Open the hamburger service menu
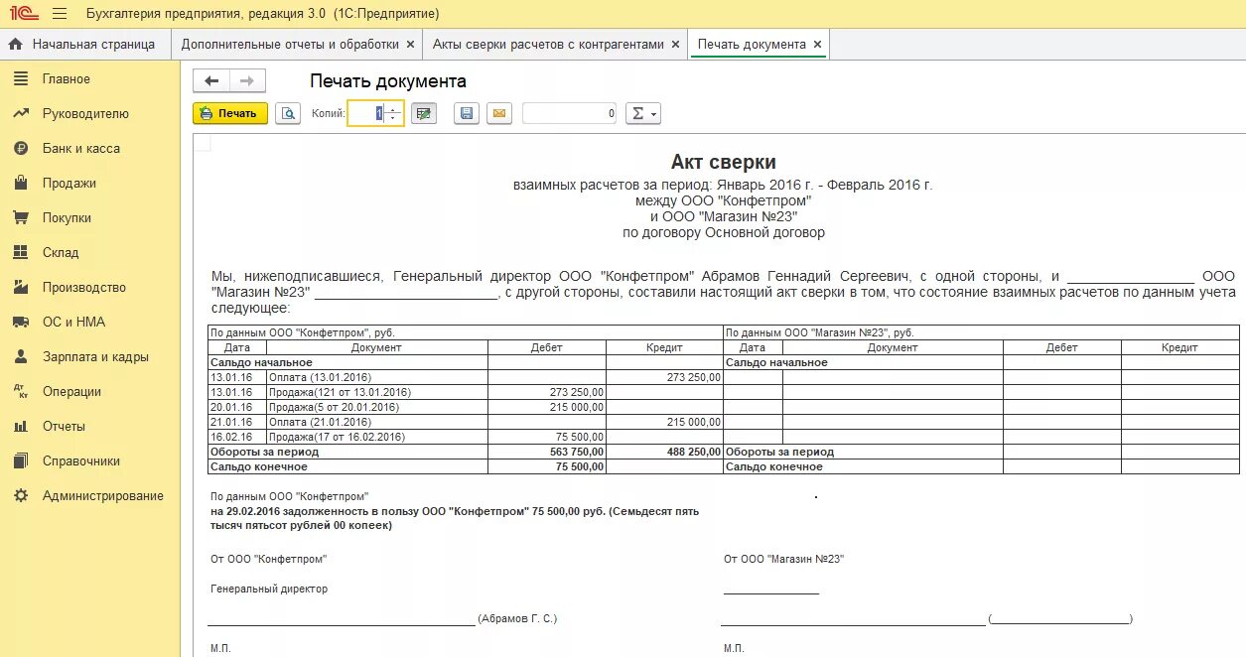The image size is (1246, 657). pyautogui.click(x=60, y=14)
